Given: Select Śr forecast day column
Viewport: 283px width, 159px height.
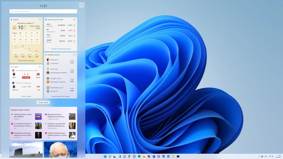Looking at the screenshot, I should 26,38.
